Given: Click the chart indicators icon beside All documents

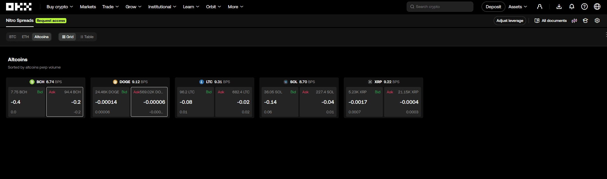Looking at the screenshot, I should [574, 21].
